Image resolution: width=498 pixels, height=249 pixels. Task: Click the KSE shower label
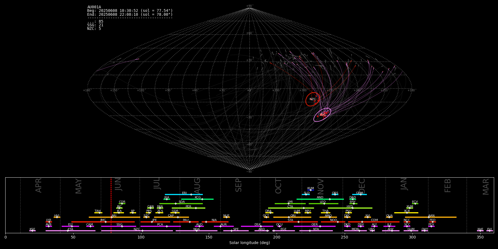(x=32, y=229)
